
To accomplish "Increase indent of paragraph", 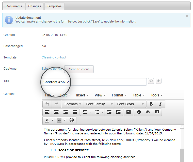I will (x=118, y=112).
